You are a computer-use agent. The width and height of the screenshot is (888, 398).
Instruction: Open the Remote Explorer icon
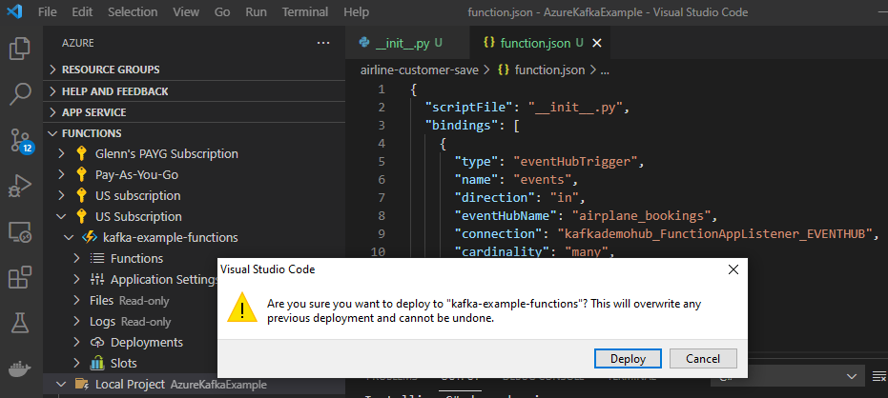[x=20, y=232]
